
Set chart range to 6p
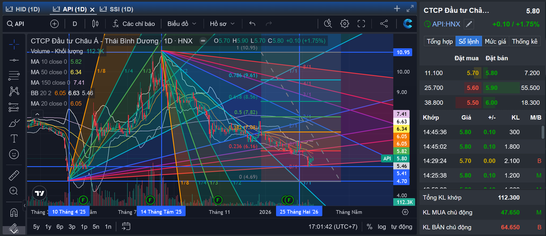coord(60,227)
